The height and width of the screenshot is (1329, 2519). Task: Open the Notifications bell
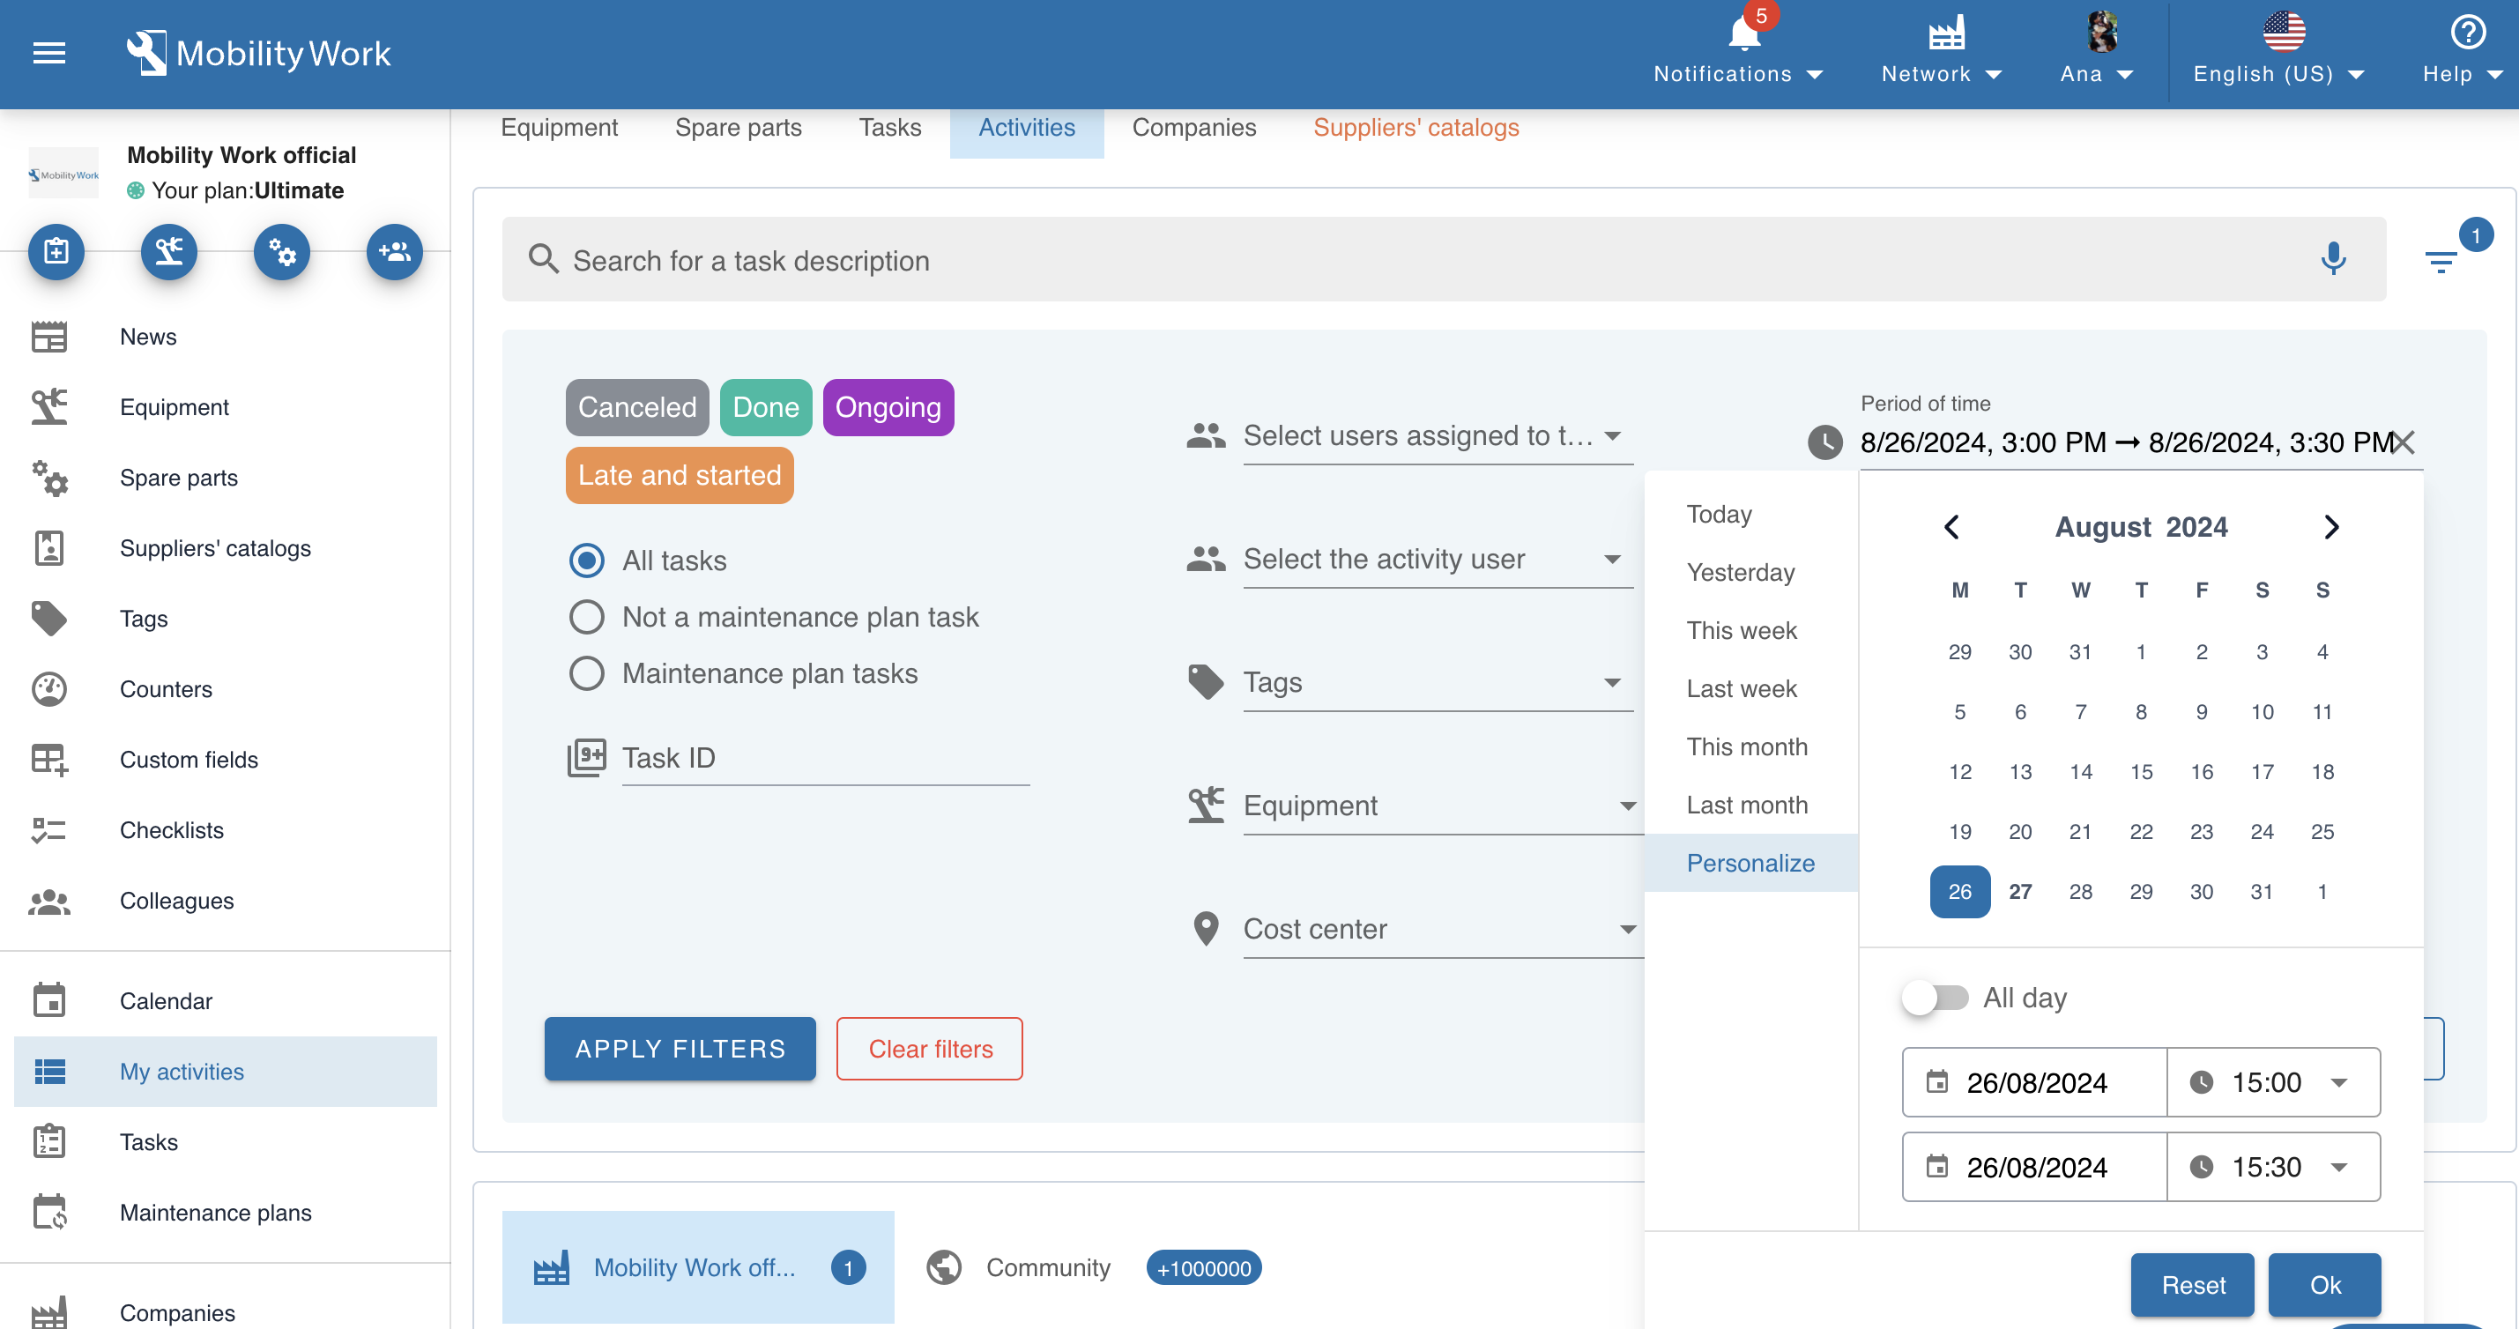tap(1744, 34)
